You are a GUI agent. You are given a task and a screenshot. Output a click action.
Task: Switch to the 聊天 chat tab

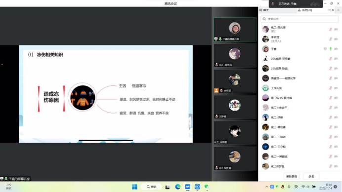264,10
